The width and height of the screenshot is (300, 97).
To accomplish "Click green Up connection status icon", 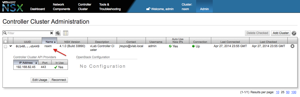I will 193,46.
